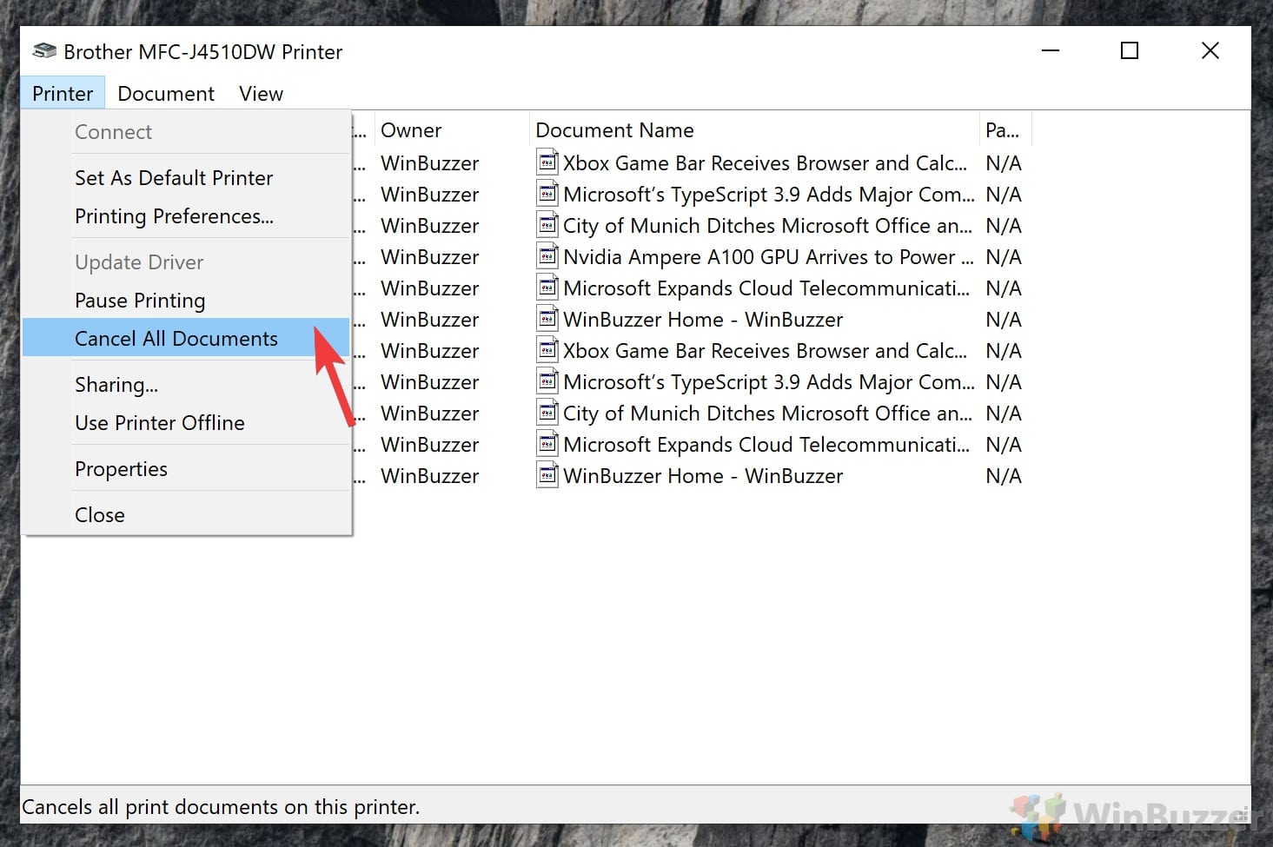
Task: Select first Xbox Game Bar Receives Browser document
Action: pyautogui.click(x=765, y=162)
